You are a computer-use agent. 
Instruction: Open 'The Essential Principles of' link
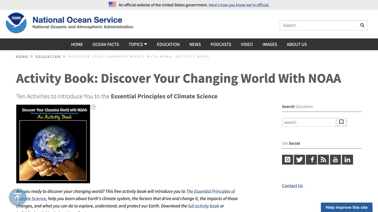[x=211, y=191]
